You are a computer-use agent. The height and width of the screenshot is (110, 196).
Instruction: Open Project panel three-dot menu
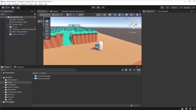coord(140,67)
